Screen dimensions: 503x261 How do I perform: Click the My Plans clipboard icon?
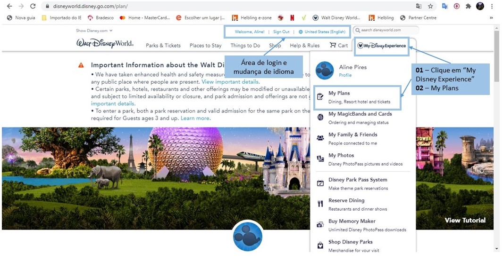[x=320, y=96]
